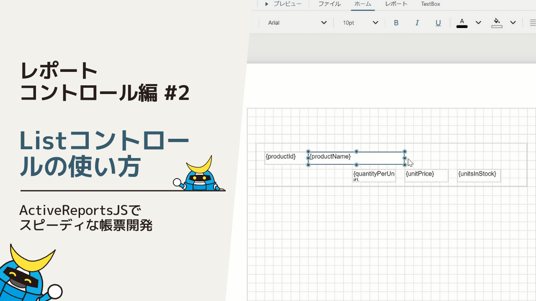Toggle bold formatting
This screenshot has height=301, width=536.
coord(396,23)
